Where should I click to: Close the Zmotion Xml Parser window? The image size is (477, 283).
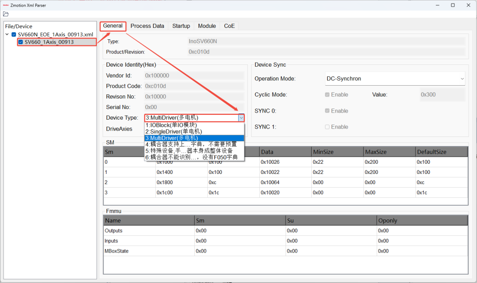469,5
